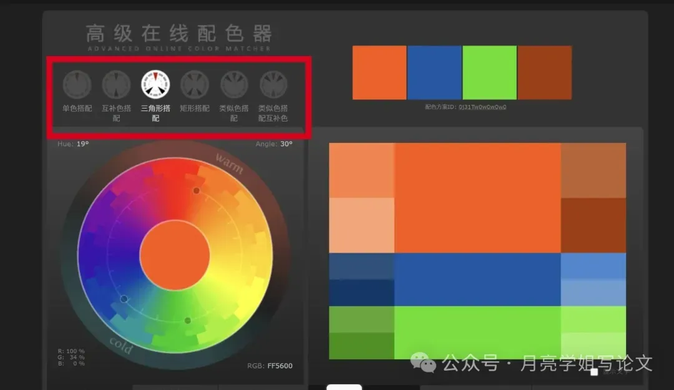This screenshot has height=390, width=674.
Task: Click the secondary handle dot in the wheel's blue zone
Action: [124, 299]
